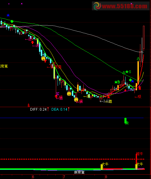Open the www.55188.com watermark link

121,6
